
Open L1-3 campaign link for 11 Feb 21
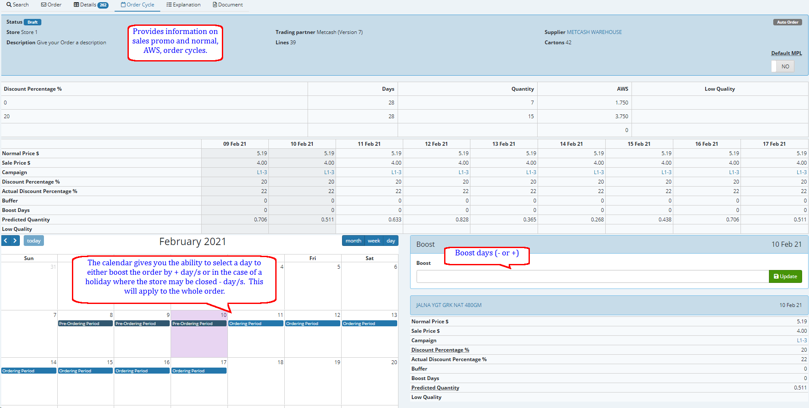tap(396, 172)
